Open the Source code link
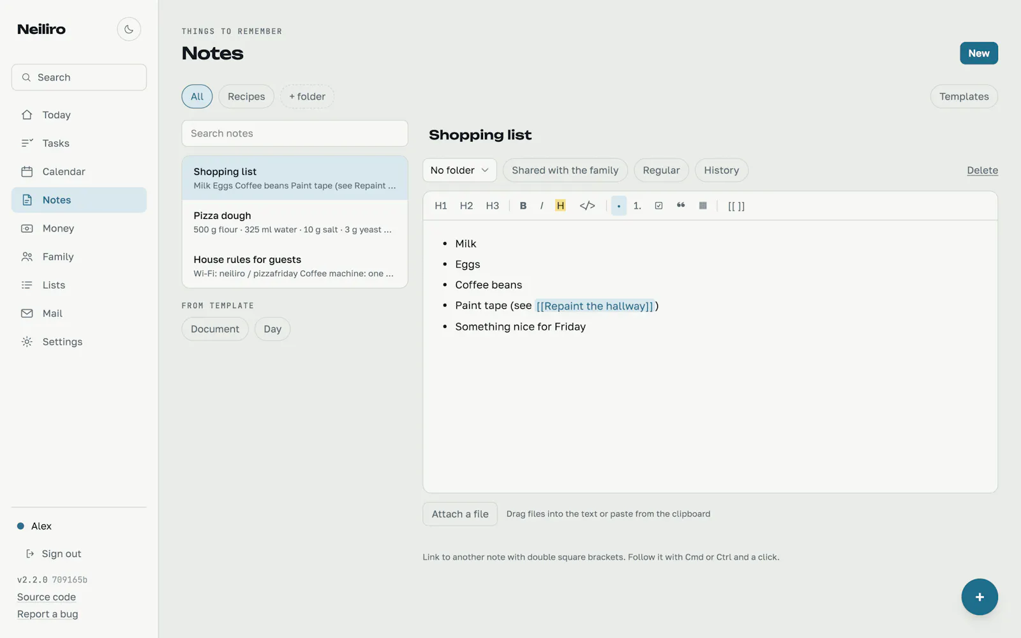Screen dimensions: 1021x638 tap(47, 597)
